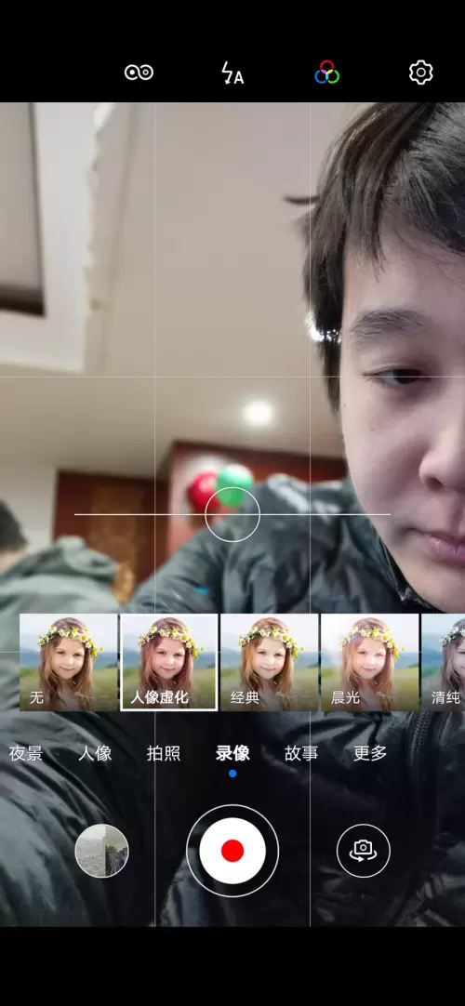
Task: Toggle the auto flash icon
Action: tap(232, 73)
